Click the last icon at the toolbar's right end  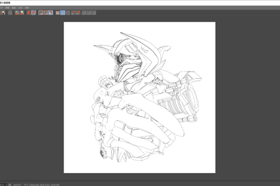(93, 13)
